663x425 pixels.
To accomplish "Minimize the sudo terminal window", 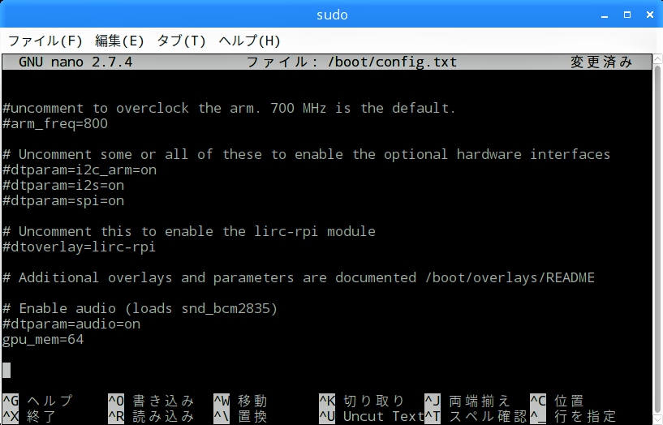I will coord(605,15).
